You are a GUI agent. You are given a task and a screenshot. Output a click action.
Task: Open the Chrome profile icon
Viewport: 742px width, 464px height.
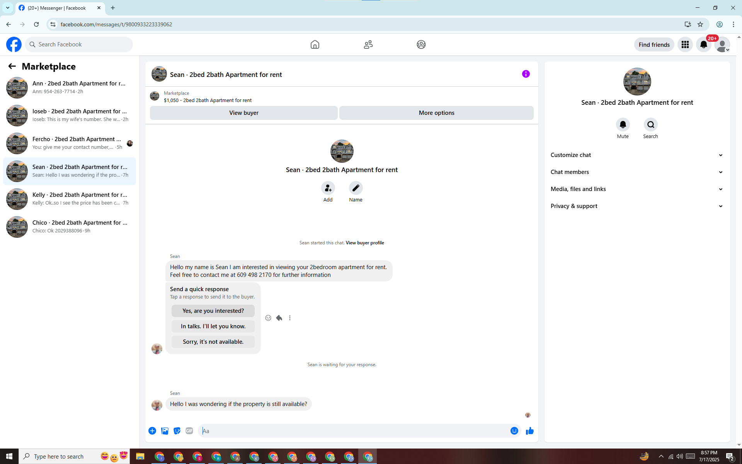(x=720, y=24)
